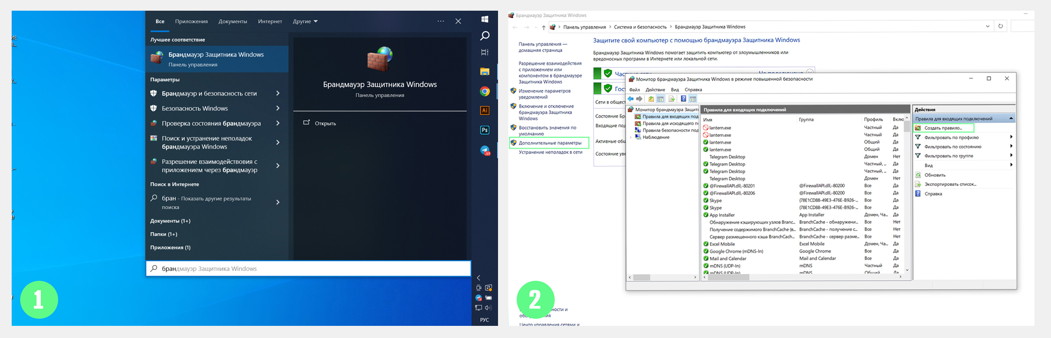The height and width of the screenshot is (338, 1051).
Task: Click the search input field with бран
Action: pyautogui.click(x=308, y=269)
